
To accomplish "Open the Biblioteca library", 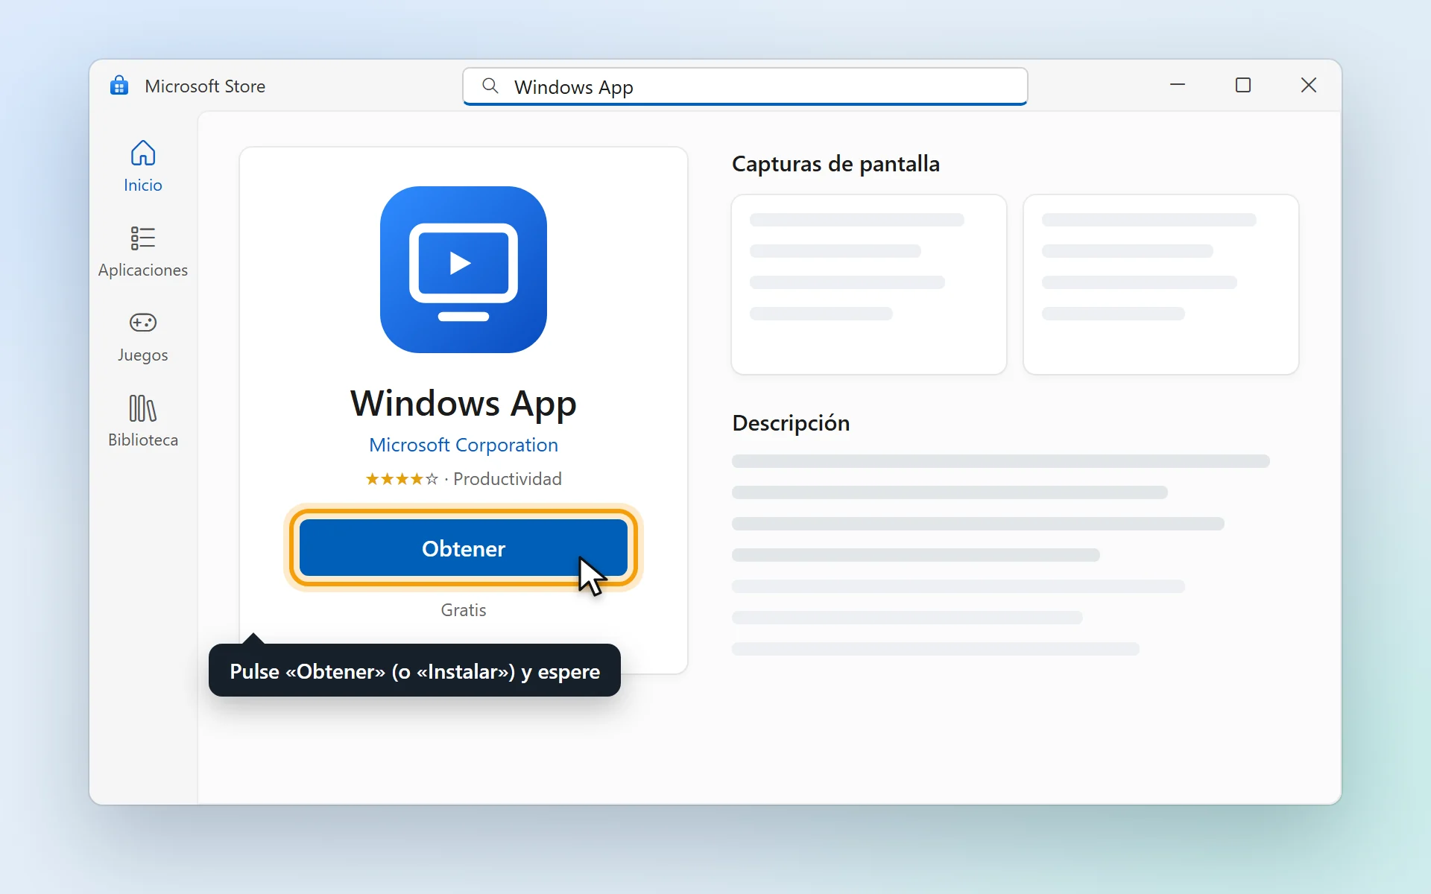I will pos(142,422).
